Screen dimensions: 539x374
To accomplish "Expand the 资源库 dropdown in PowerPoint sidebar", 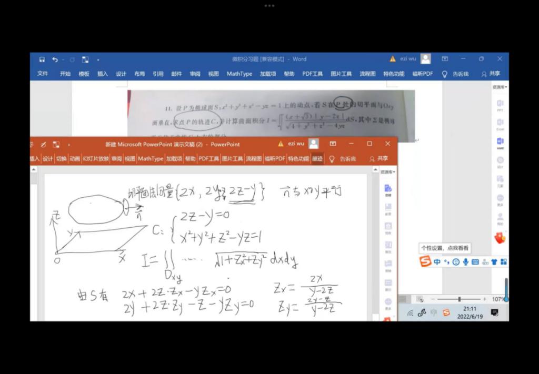I will [388, 172].
